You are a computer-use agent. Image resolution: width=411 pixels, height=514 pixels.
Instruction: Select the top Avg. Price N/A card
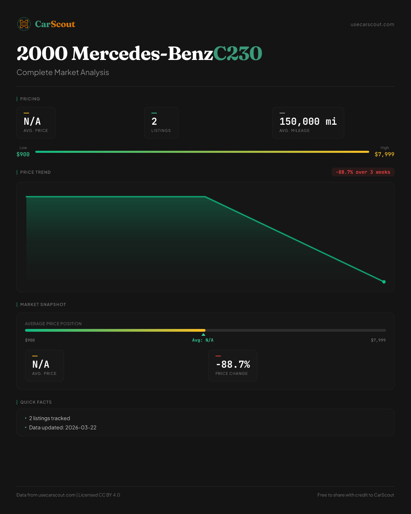click(x=36, y=123)
